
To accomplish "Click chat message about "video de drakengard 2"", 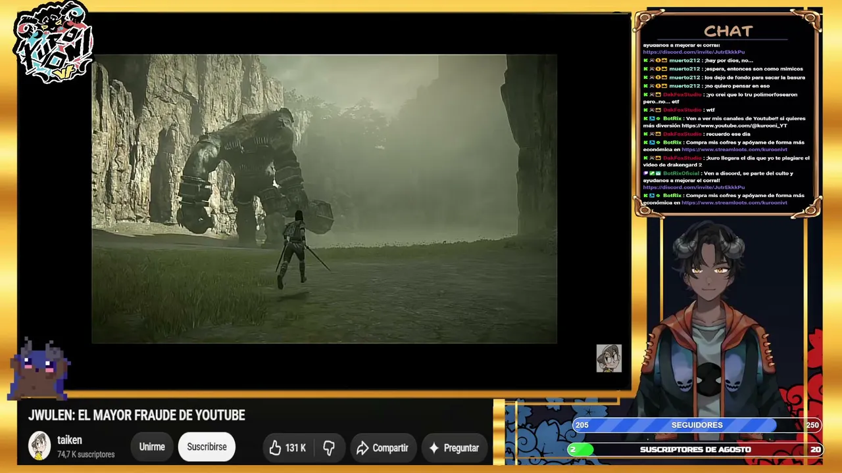I will point(726,162).
